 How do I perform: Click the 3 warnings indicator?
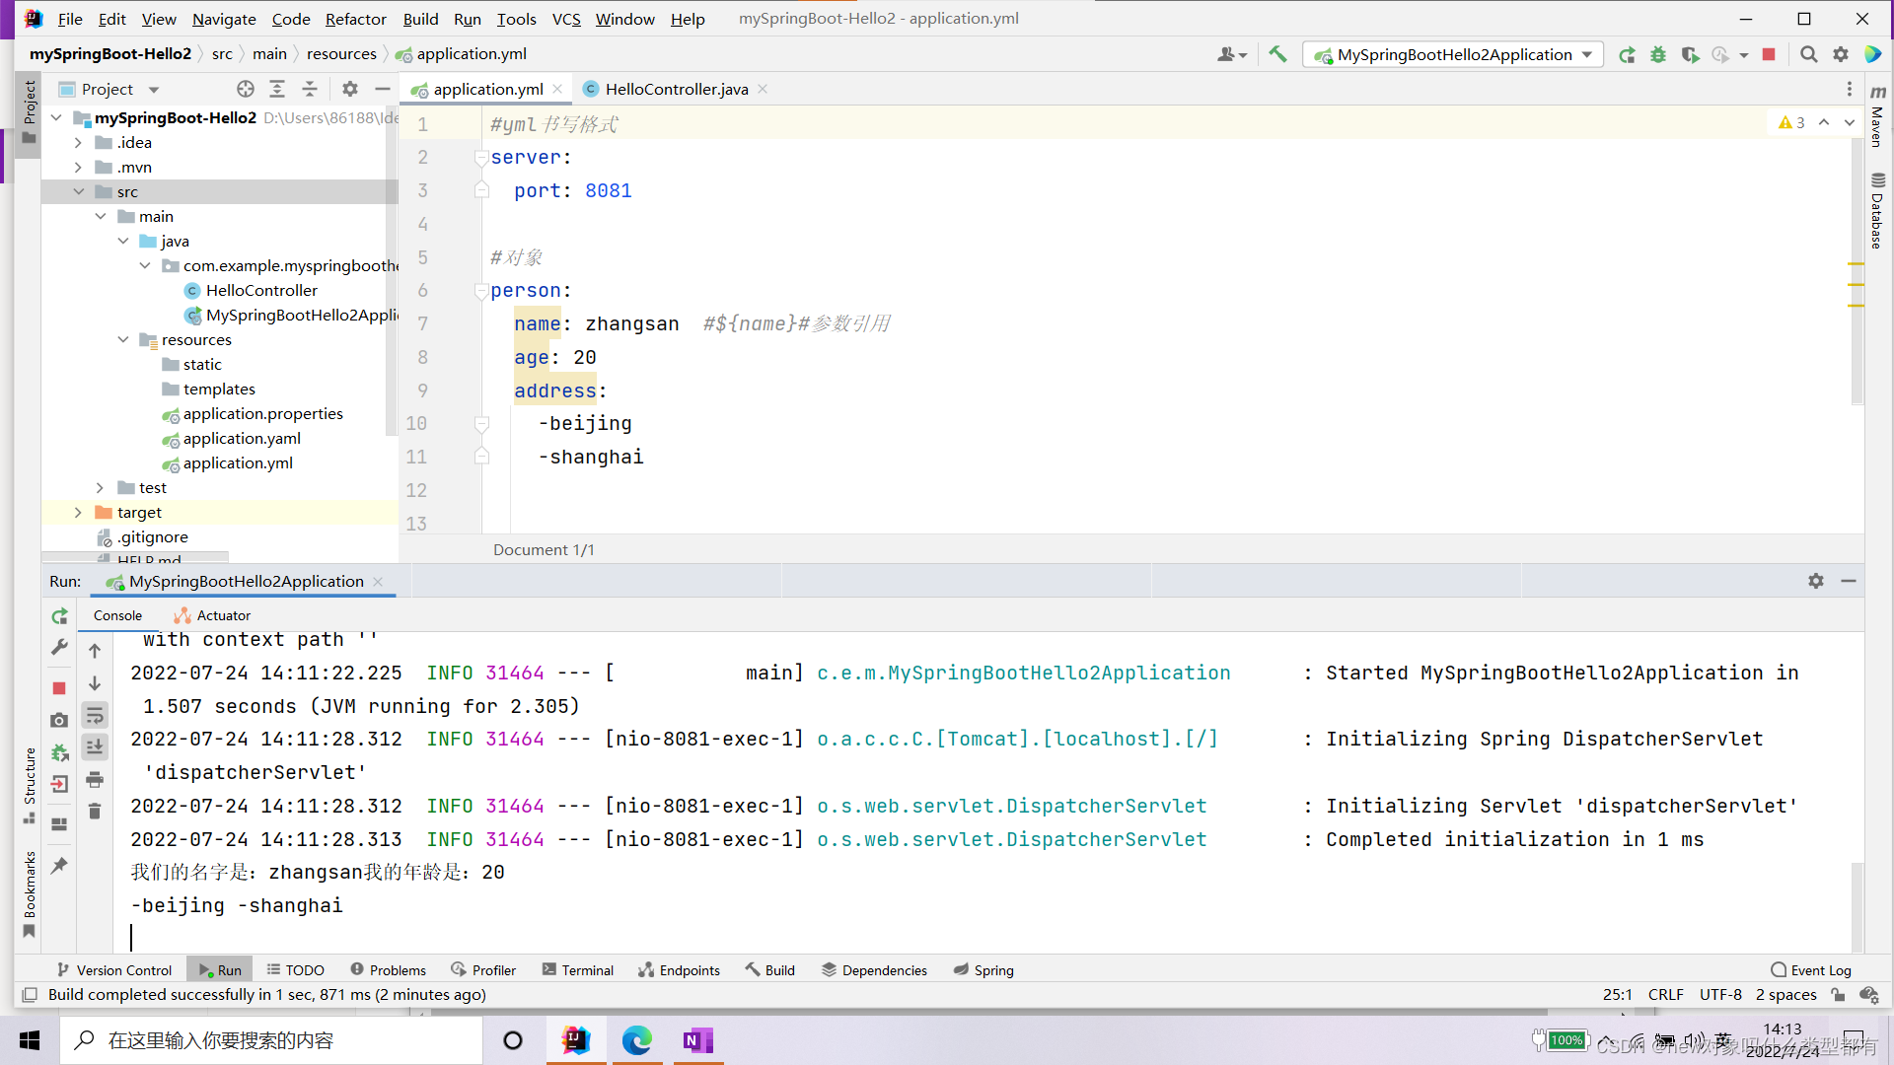[1791, 122]
